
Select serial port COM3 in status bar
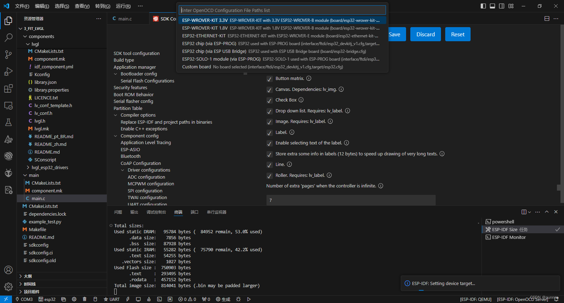pos(24,299)
